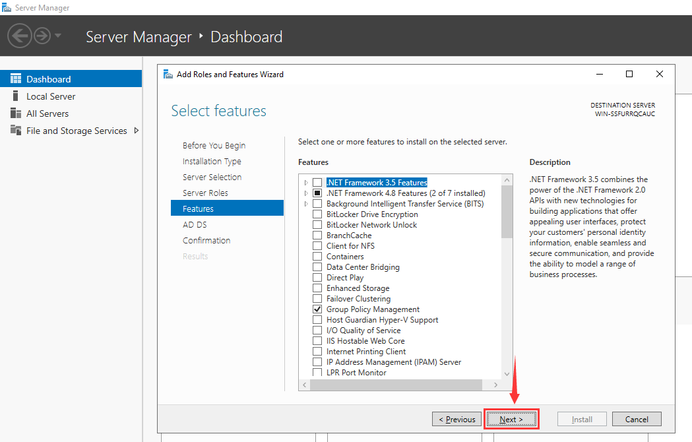The height and width of the screenshot is (442, 692).
Task: Click the wizard title bar icon
Action: pyautogui.click(x=168, y=75)
